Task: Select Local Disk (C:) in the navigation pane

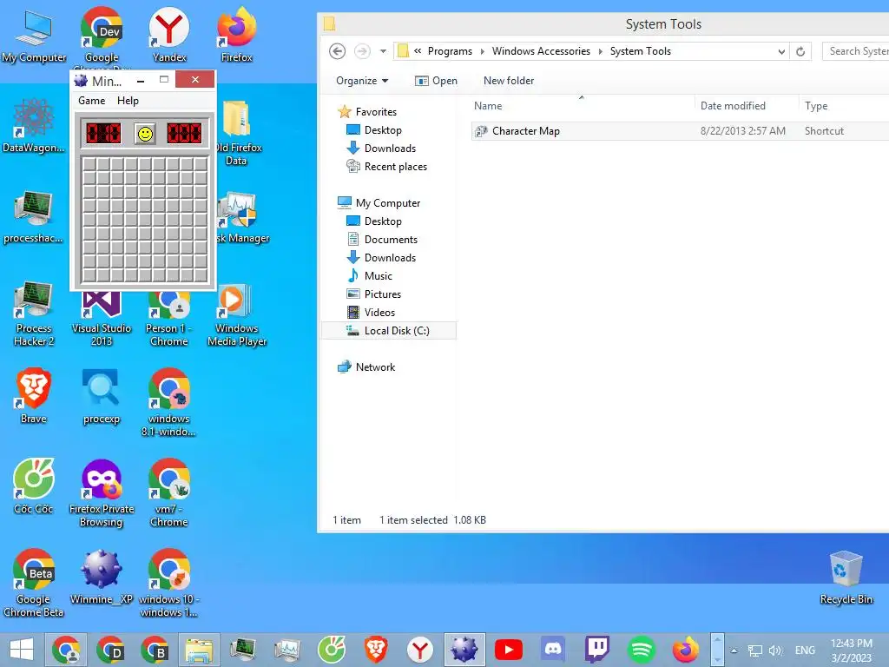Action: [389, 331]
